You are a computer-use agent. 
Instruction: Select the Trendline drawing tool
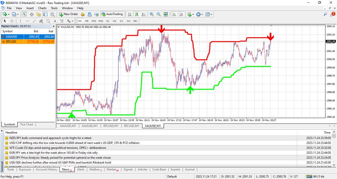pos(34,21)
